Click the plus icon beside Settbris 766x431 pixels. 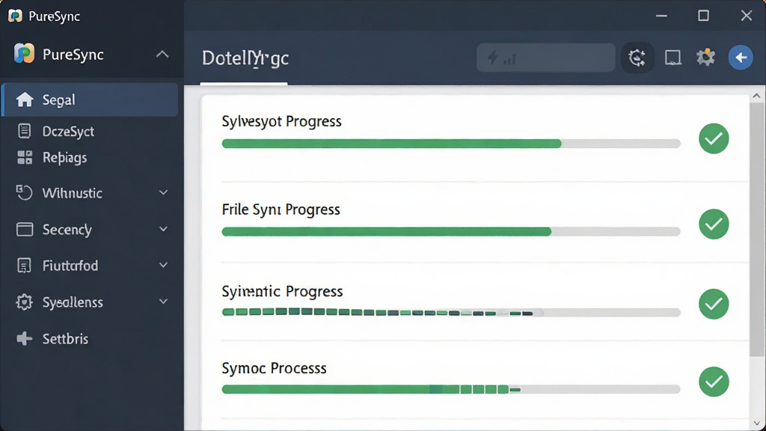coord(25,338)
